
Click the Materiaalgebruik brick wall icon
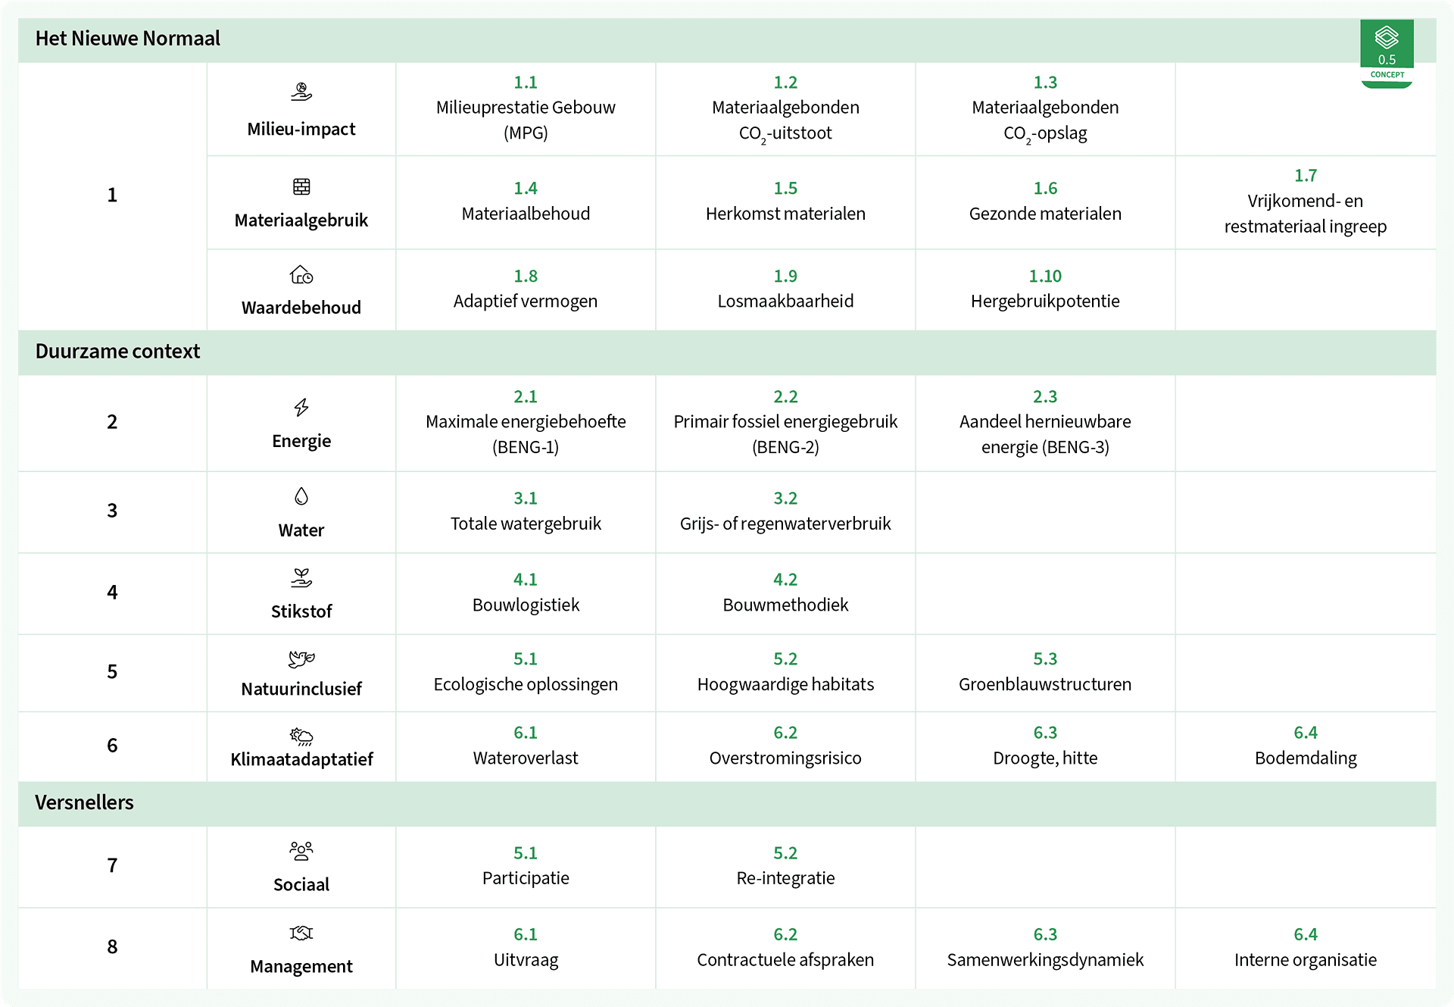(301, 186)
